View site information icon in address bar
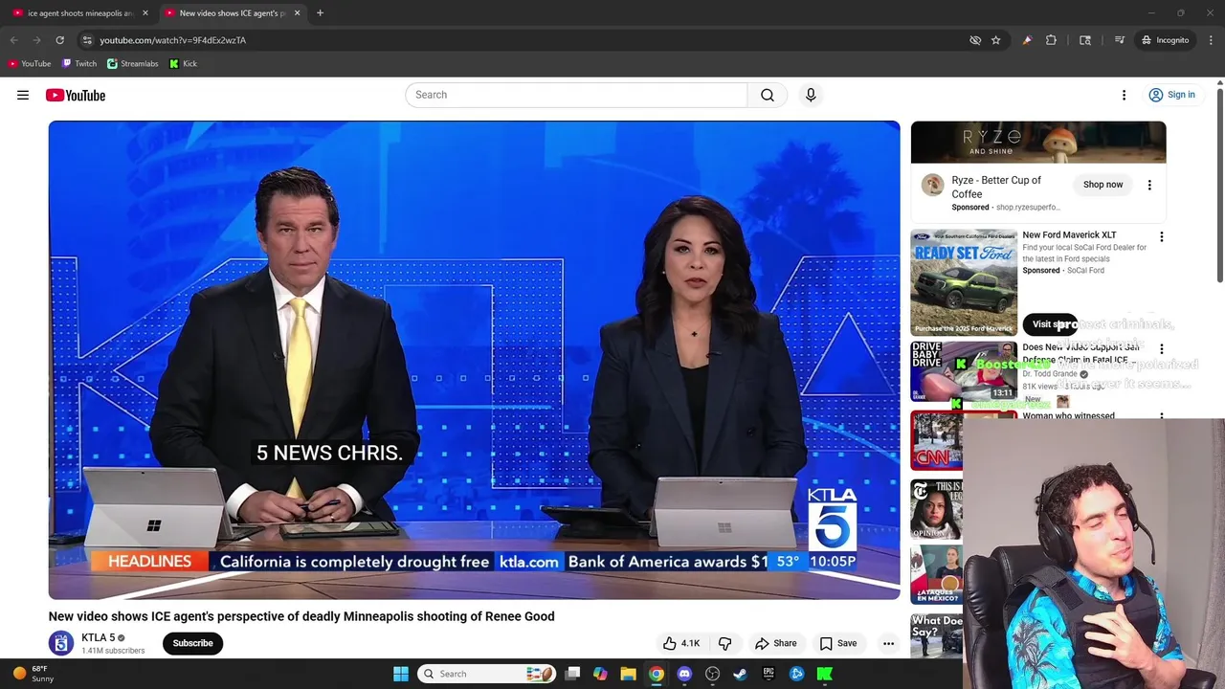Image resolution: width=1225 pixels, height=689 pixels. 87,40
